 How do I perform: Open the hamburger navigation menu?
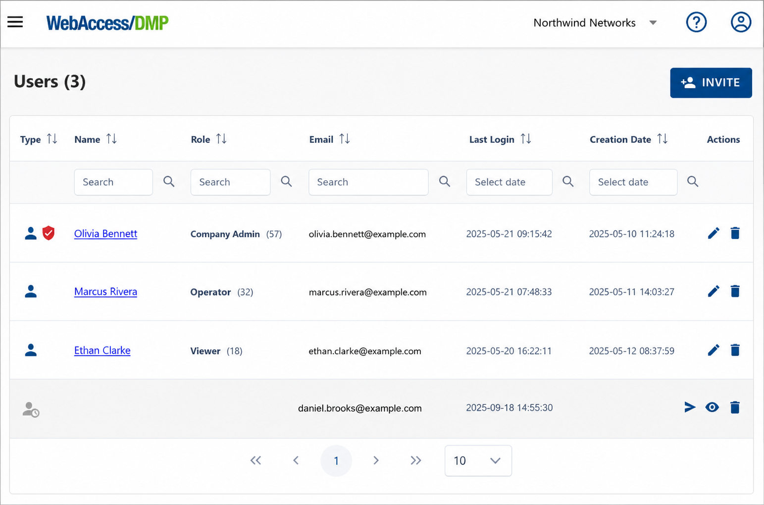[x=15, y=22]
